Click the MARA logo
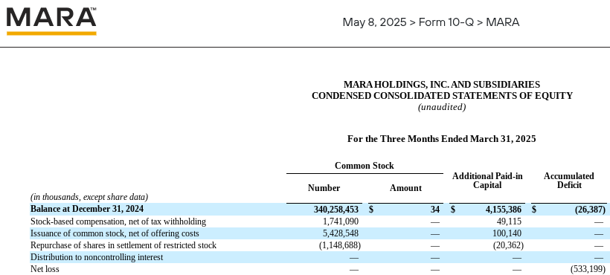Screen dimensions: 610x275 point(51,22)
